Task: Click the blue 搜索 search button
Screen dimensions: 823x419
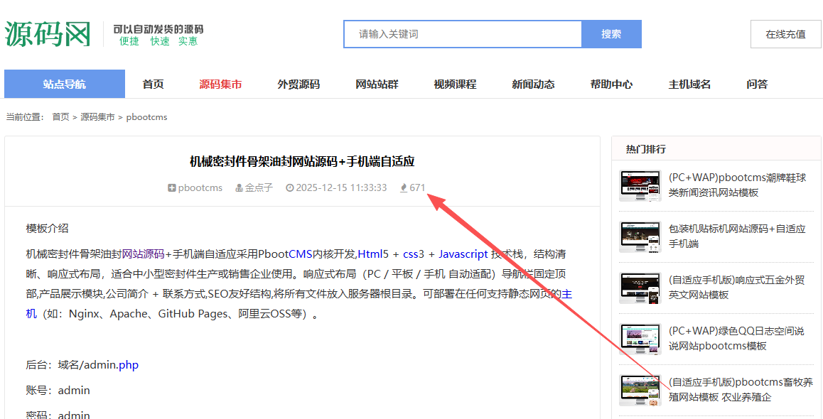Action: (610, 33)
